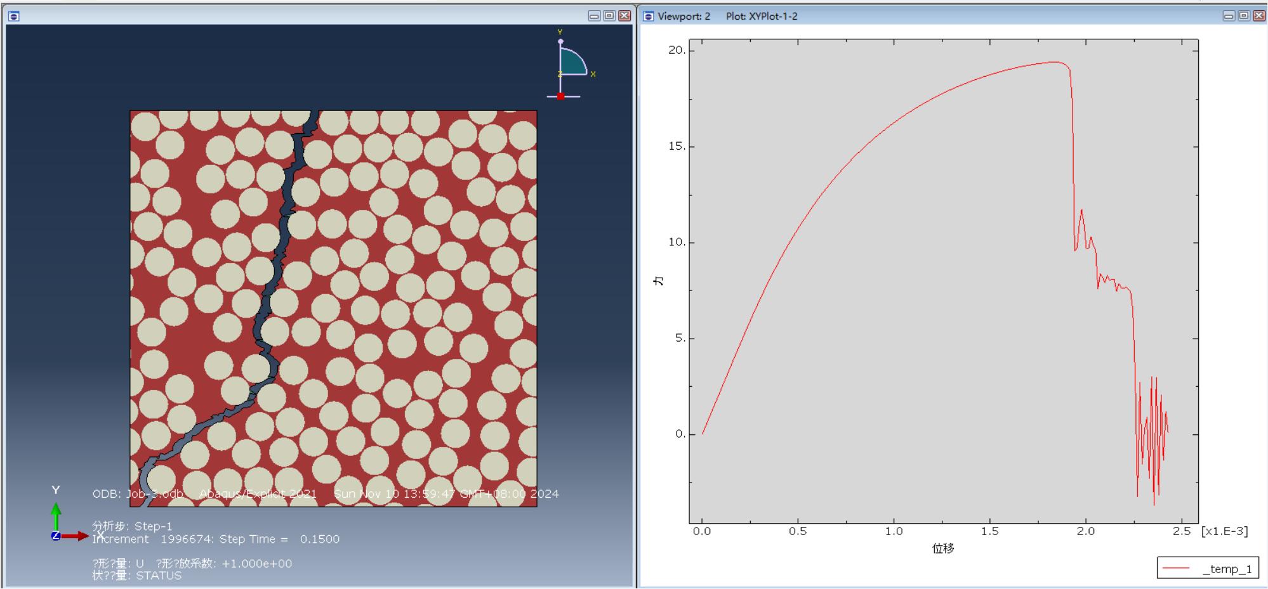
Task: Click the 1.5 tick label on x-axis
Action: tap(989, 531)
